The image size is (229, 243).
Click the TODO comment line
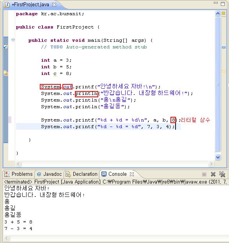94,47
